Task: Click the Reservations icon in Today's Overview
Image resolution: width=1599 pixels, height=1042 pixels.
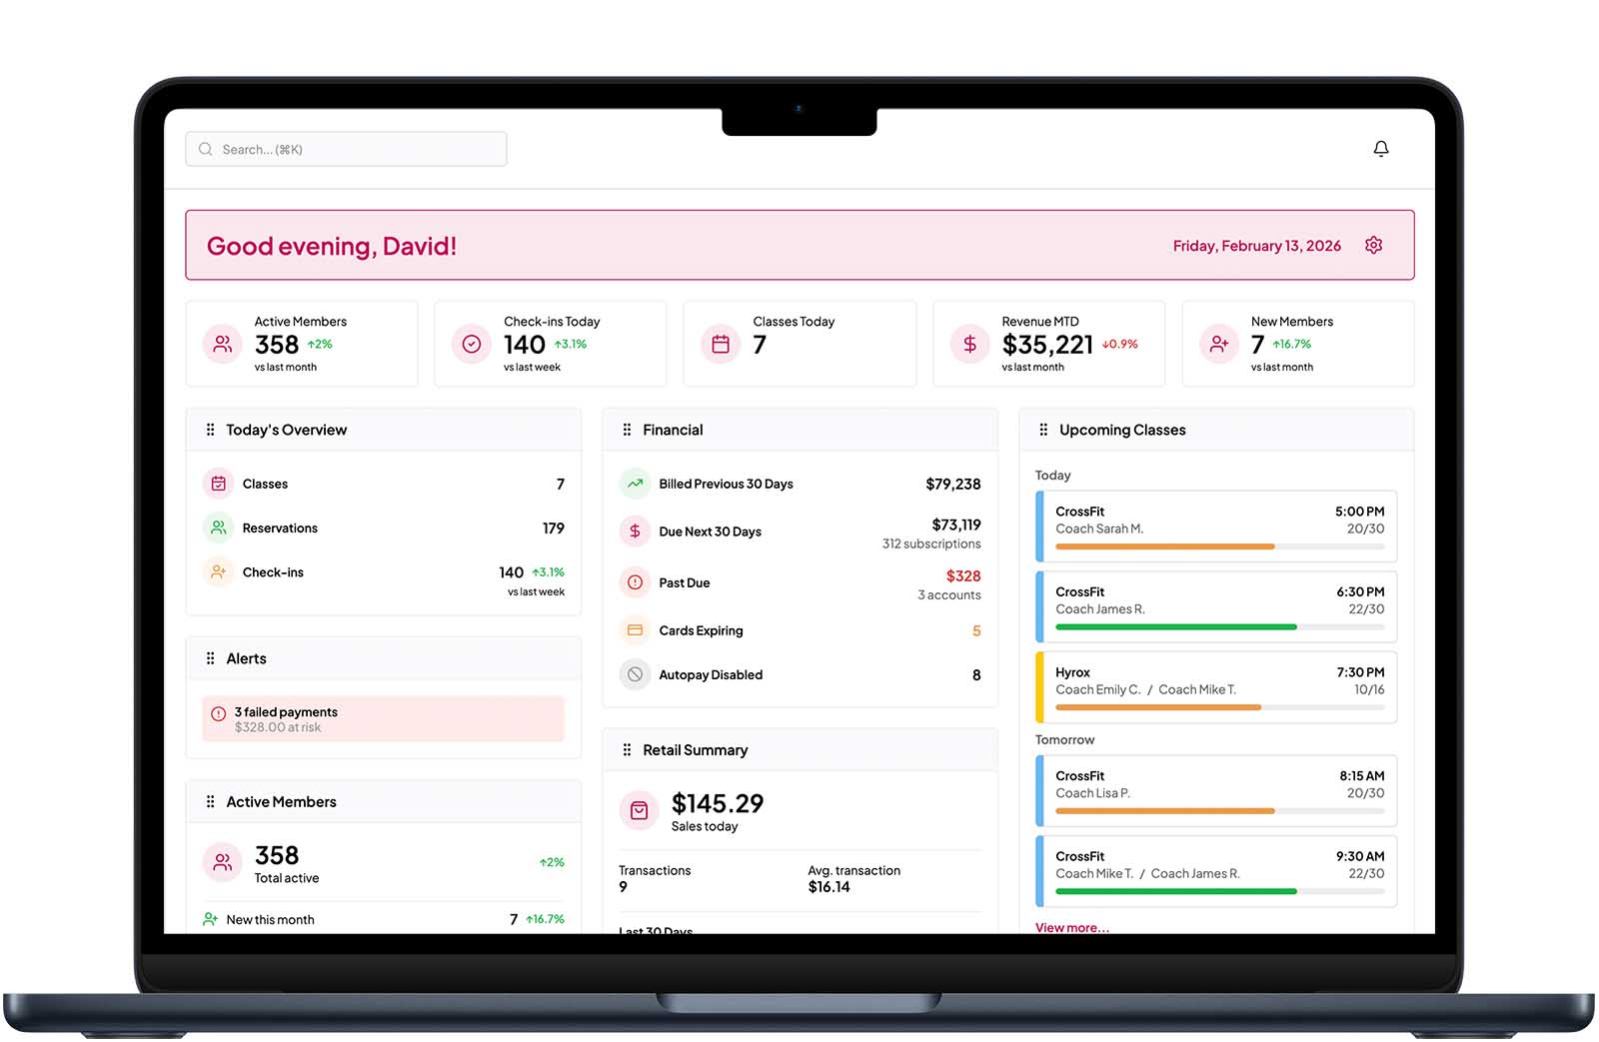Action: 219,527
